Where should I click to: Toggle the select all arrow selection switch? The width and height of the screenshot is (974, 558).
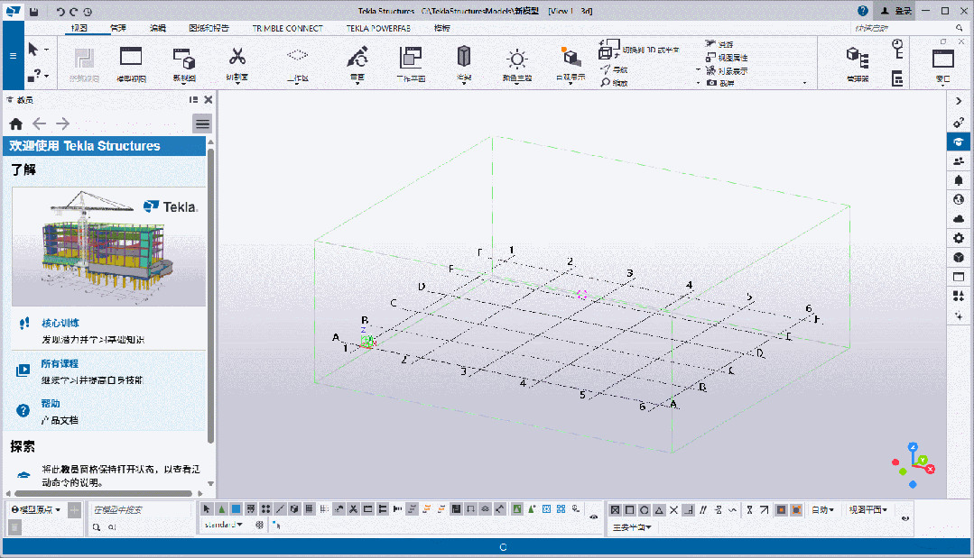[x=207, y=509]
